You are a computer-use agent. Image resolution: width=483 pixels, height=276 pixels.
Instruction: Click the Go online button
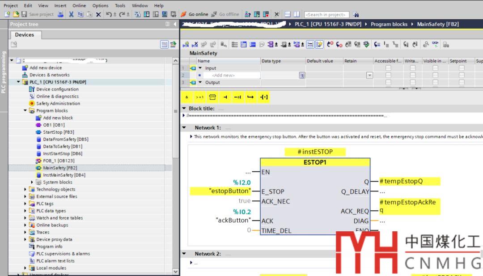coord(195,14)
